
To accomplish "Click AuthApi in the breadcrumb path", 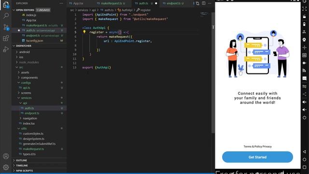I will click(x=127, y=10).
